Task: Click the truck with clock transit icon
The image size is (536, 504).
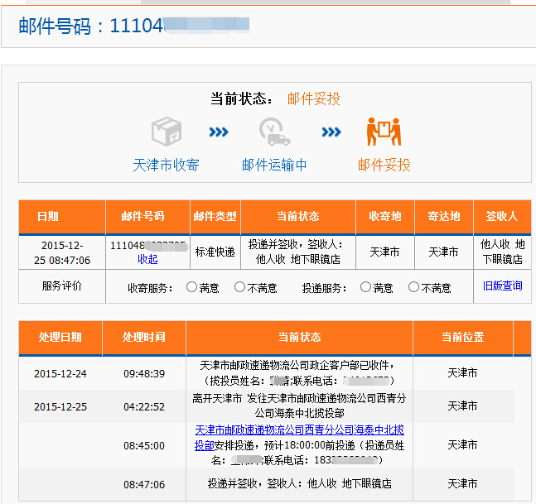Action: 274,131
